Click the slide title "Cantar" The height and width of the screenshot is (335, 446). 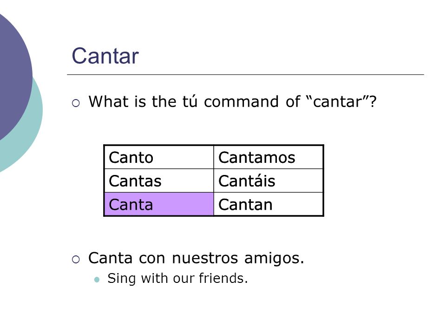click(105, 56)
